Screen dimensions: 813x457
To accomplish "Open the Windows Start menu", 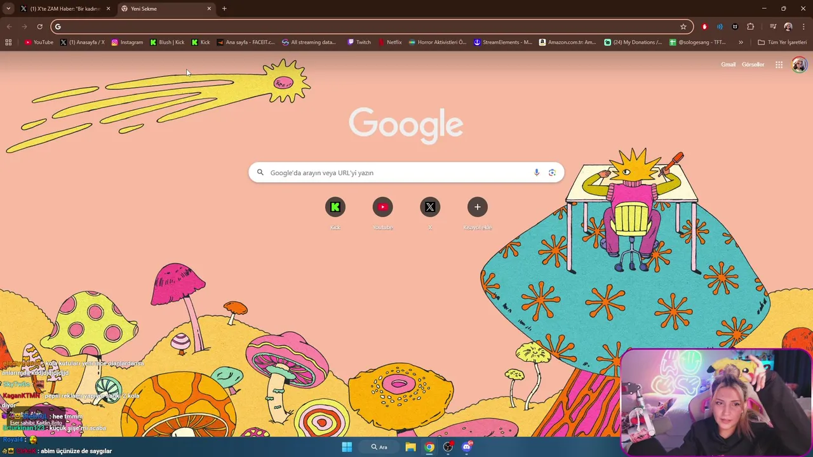I will (x=347, y=447).
